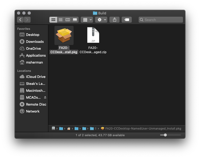
Task: Go back with the left arrow button
Action: pyautogui.click(x=20, y=20)
